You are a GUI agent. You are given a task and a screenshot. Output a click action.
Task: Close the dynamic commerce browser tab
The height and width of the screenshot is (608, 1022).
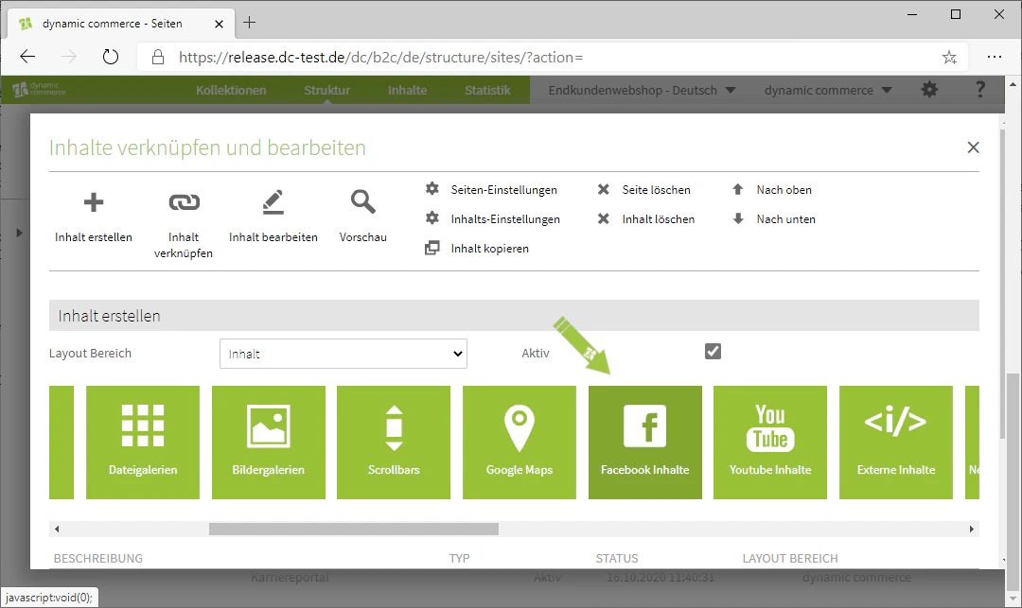pos(219,24)
